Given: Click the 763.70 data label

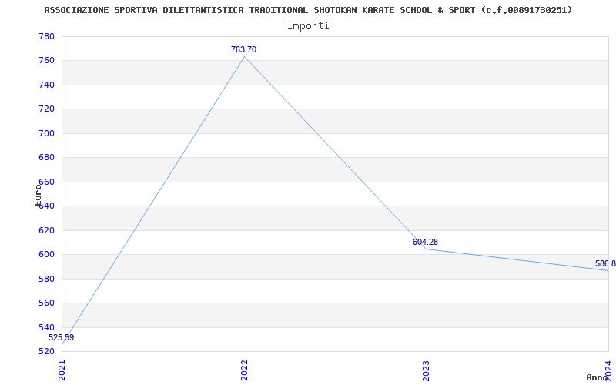Looking at the screenshot, I should click(243, 49).
